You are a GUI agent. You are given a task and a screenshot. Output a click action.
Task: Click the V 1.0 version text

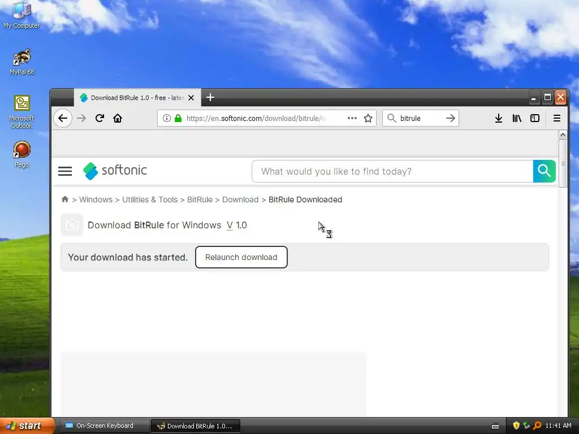237,225
